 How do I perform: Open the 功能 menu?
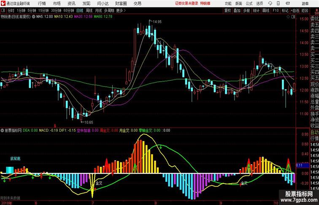(x=228, y=3)
